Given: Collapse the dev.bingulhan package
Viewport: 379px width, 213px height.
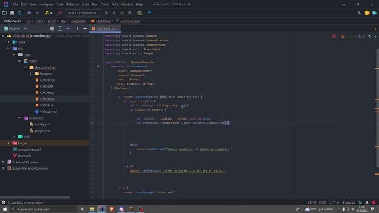Looking at the screenshot, I should 25,67.
